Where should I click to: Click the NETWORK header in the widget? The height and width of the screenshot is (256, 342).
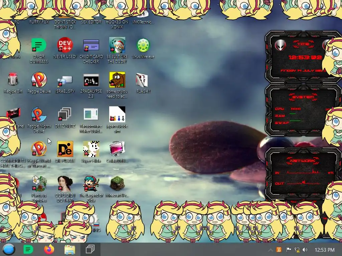point(303,161)
